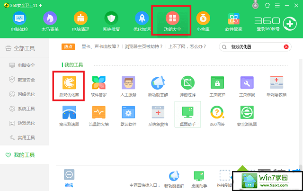The width and height of the screenshot is (303, 191).
Task: Click the 热点 orange tag
Action: click(68, 46)
